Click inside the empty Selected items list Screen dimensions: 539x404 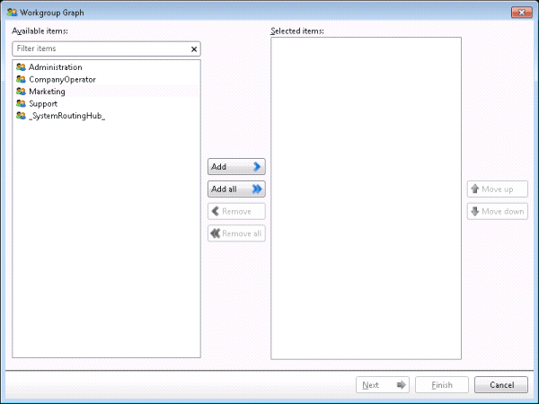(366, 198)
